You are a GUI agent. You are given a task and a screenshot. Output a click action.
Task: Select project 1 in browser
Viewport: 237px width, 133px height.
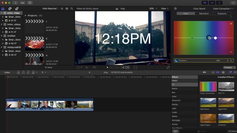coord(35,27)
